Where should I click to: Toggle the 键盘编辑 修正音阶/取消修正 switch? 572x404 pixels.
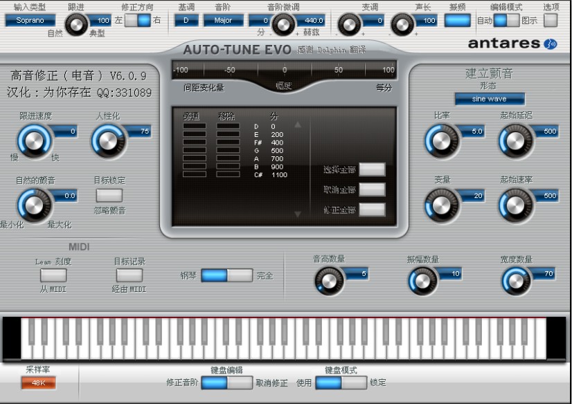click(x=226, y=383)
